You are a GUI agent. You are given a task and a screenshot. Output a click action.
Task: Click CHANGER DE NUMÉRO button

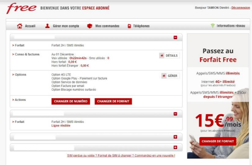click(x=71, y=101)
